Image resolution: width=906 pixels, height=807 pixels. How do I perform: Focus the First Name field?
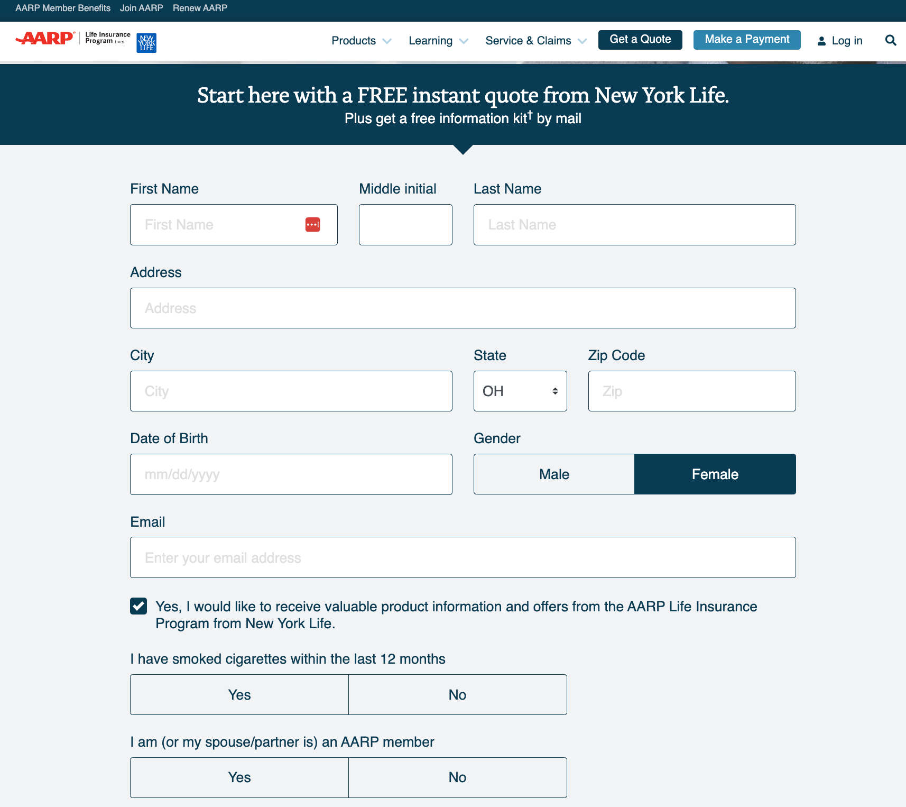coord(234,225)
